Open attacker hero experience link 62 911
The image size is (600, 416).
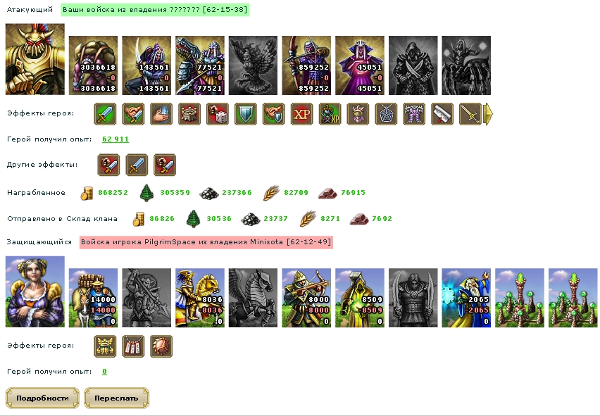[115, 139]
